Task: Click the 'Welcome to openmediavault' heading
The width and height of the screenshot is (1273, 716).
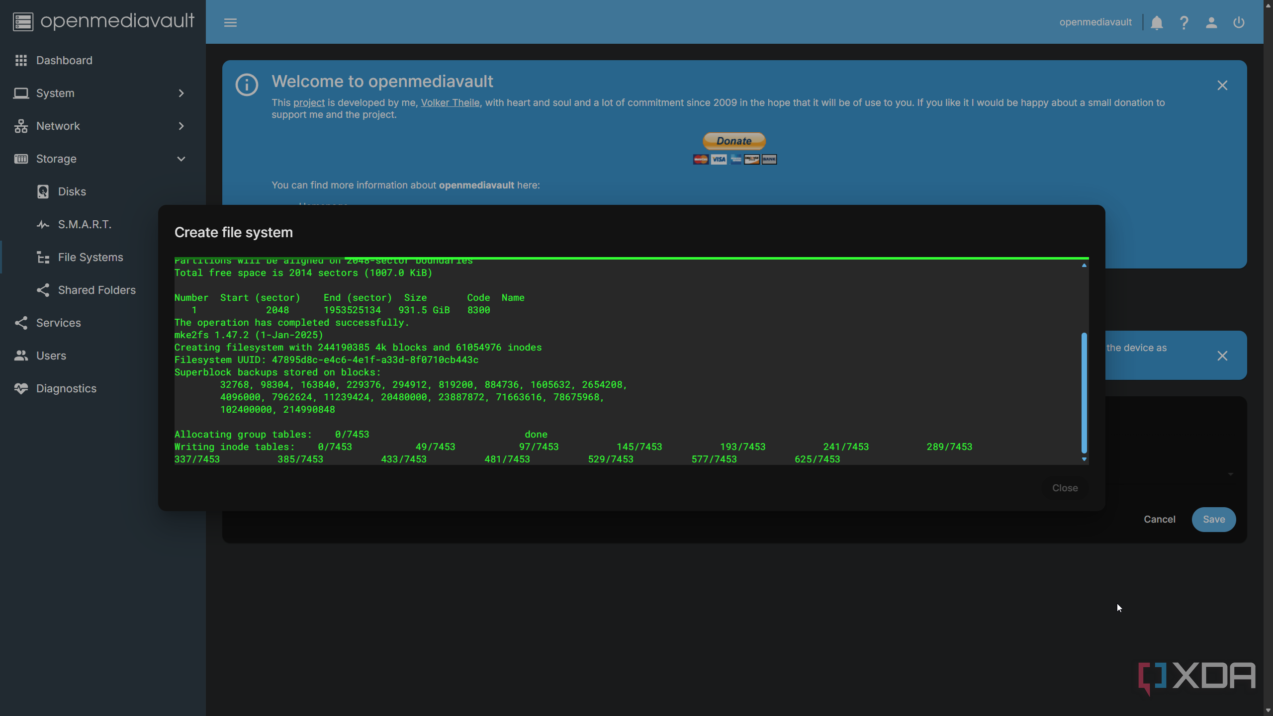Action: click(382, 81)
